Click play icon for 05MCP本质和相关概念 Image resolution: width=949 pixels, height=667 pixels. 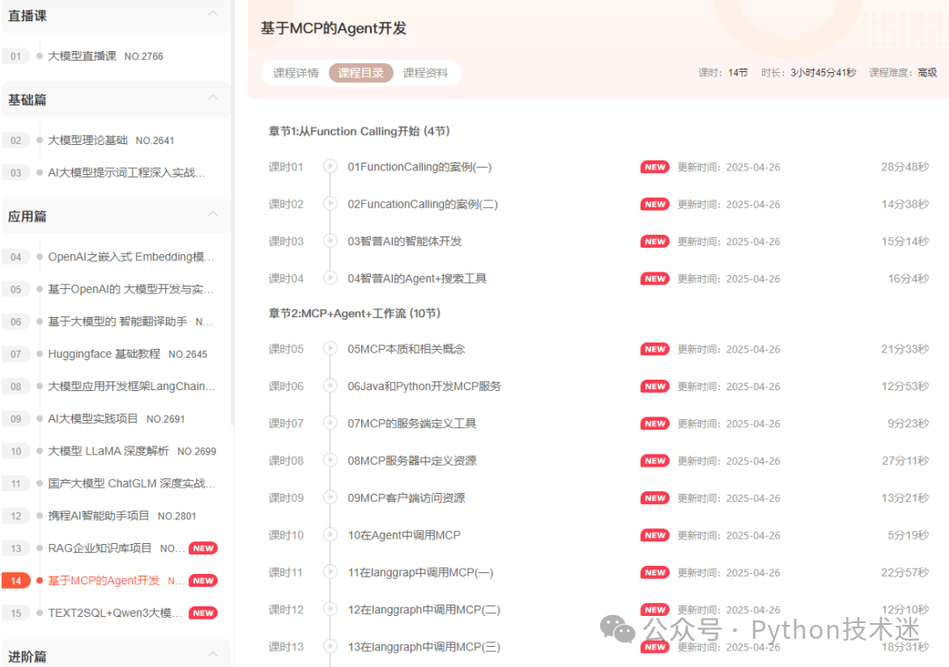tap(330, 349)
